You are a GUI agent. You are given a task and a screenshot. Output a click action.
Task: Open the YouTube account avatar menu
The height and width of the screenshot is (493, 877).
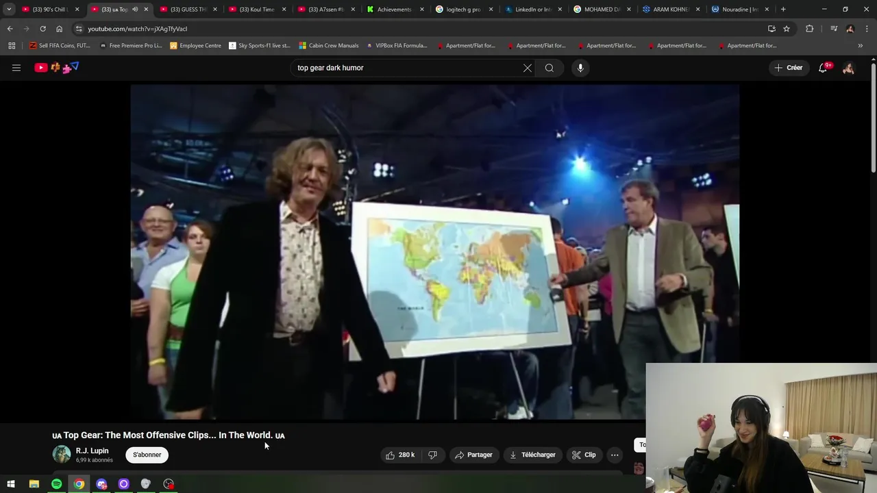tap(849, 68)
